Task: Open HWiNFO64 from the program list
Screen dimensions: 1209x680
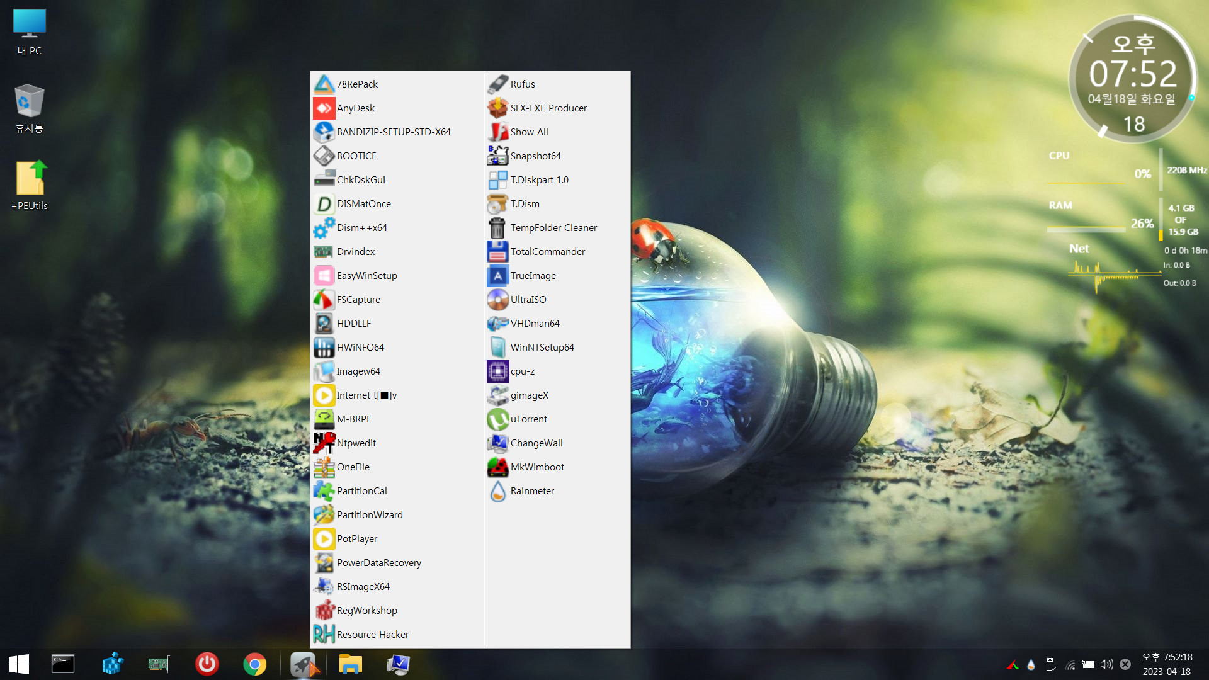Action: (397, 348)
